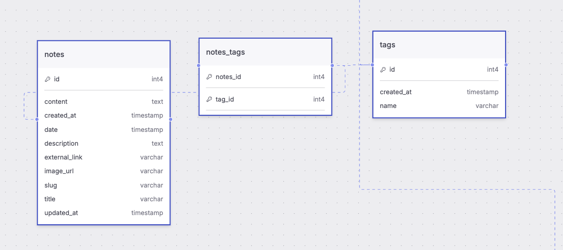563x250 pixels.
Task: Click the timestamp type of updated_at column
Action: coord(147,213)
